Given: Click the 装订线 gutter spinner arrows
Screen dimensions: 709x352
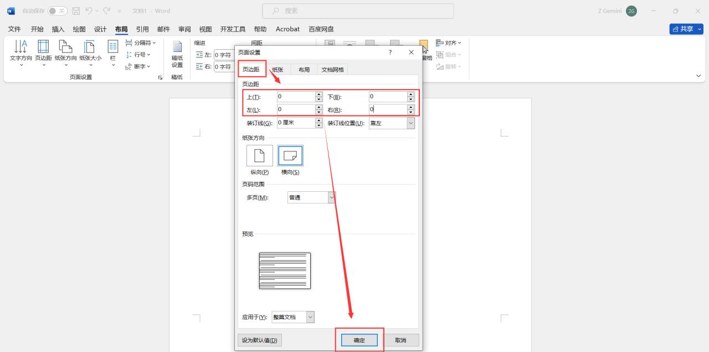Looking at the screenshot, I should point(318,123).
